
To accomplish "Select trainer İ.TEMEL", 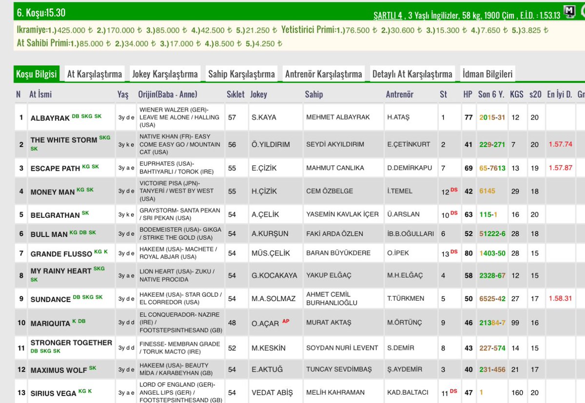I will [x=400, y=192].
